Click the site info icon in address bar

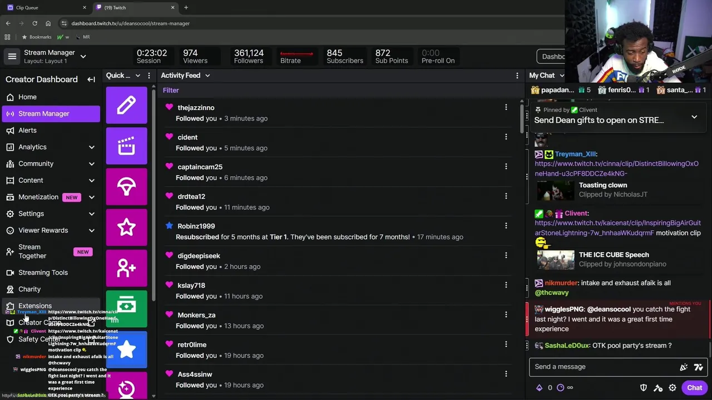pyautogui.click(x=64, y=23)
